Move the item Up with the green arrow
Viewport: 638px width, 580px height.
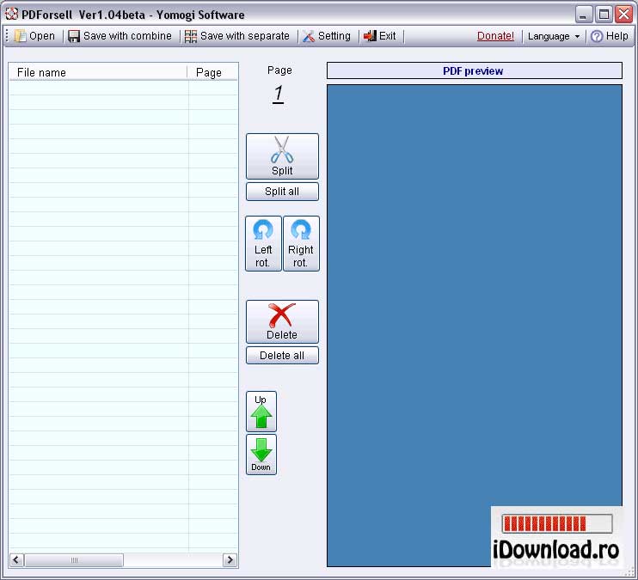(x=261, y=412)
